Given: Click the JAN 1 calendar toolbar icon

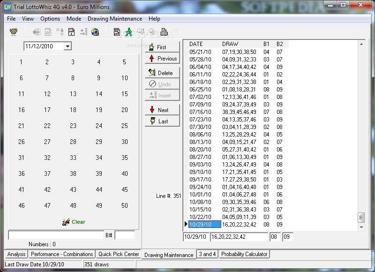Looking at the screenshot, I should pyautogui.click(x=72, y=32).
